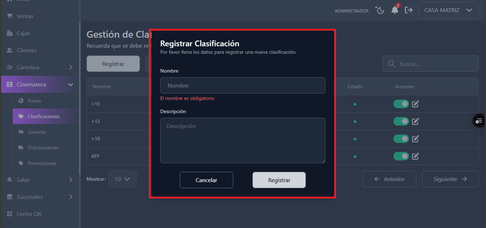The height and width of the screenshot is (228, 486).
Task: Select Clasificaciones in the Cinemateca submenu
Action: coord(44,116)
